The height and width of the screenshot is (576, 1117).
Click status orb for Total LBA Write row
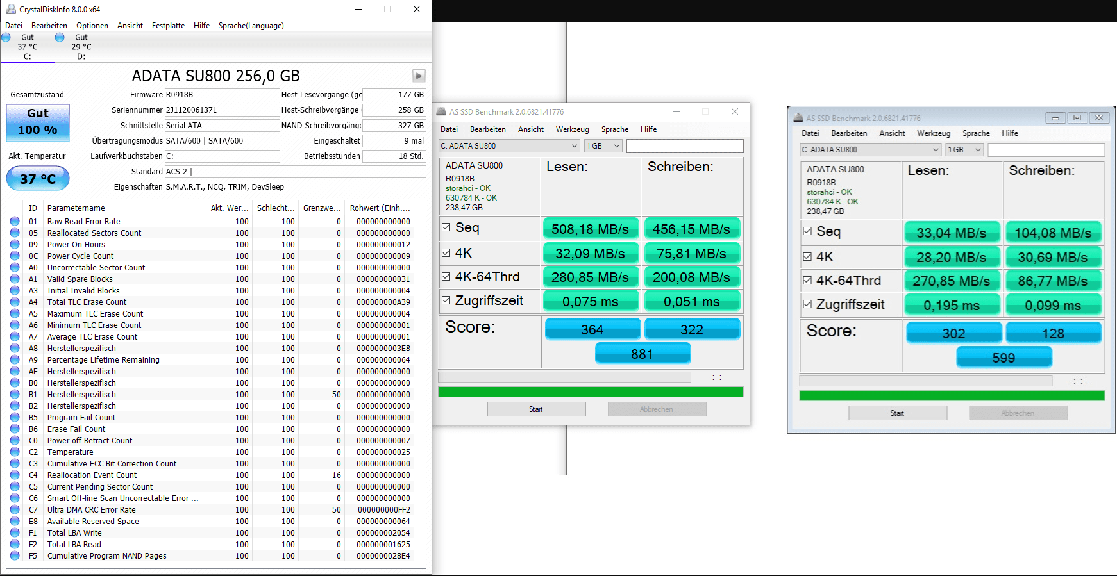coord(15,532)
